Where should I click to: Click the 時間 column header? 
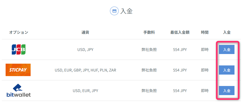(x=205, y=32)
